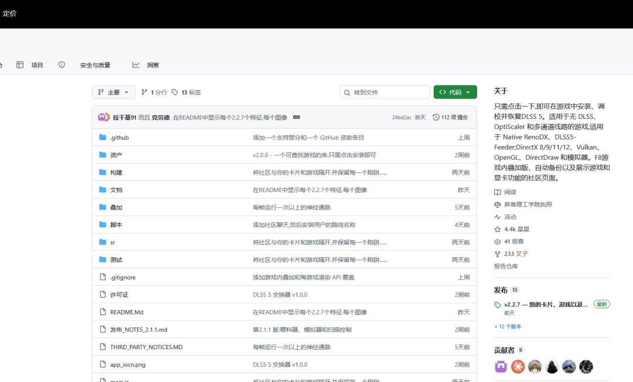Screen dimensions: 633x382
Task: Open 阅读 readme link in About
Action: click(x=505, y=192)
